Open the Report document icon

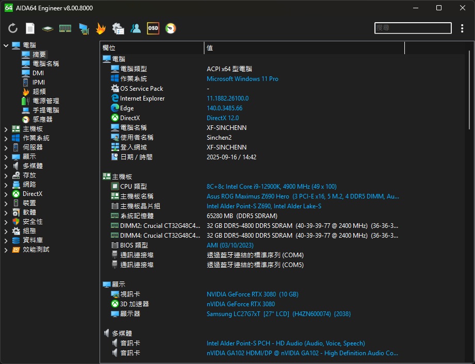pyautogui.click(x=30, y=28)
